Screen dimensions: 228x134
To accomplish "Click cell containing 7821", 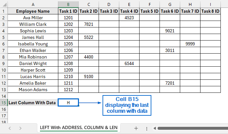I will tap(89, 24).
